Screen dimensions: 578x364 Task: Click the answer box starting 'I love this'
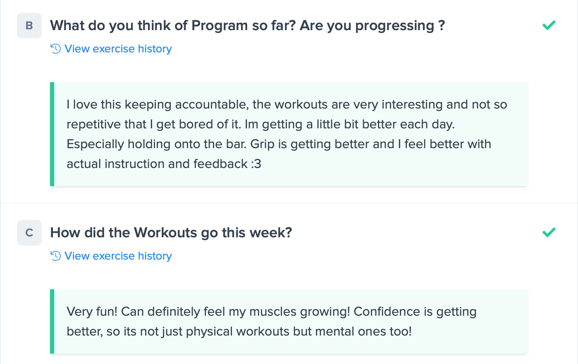point(289,134)
